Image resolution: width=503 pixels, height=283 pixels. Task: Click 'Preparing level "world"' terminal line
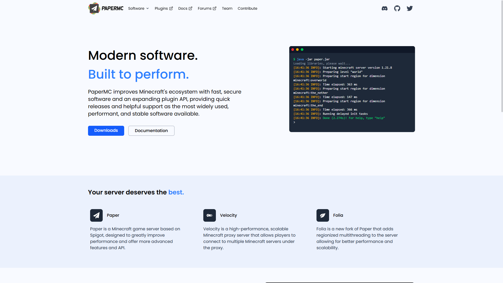(x=328, y=72)
